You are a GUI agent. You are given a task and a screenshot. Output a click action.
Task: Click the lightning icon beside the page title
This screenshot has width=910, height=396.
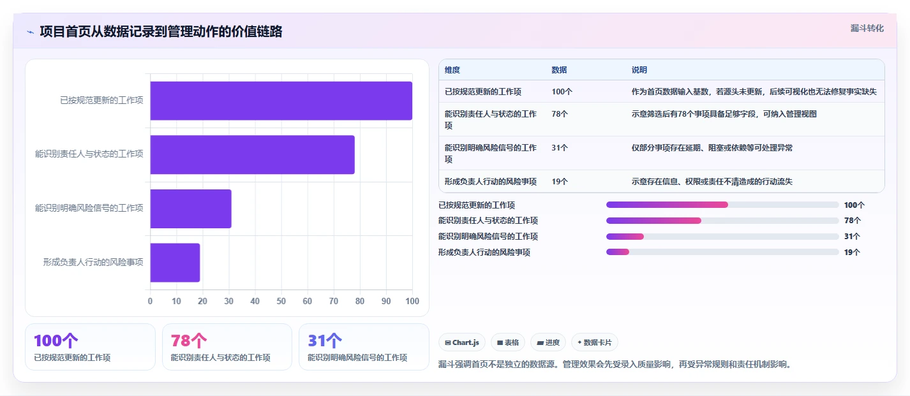31,32
